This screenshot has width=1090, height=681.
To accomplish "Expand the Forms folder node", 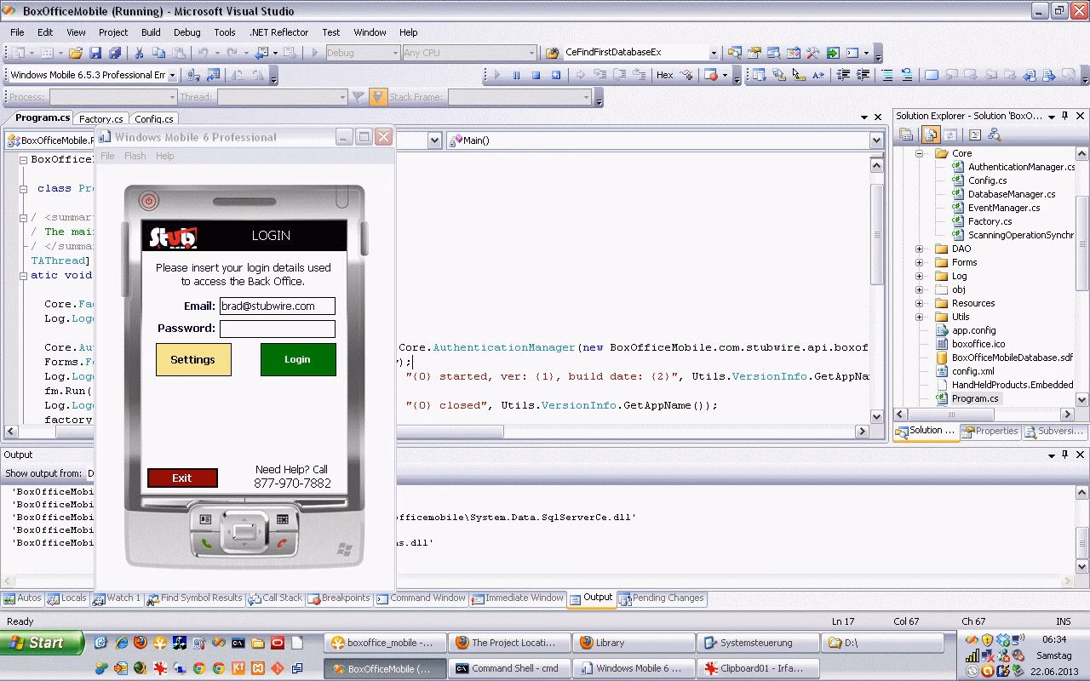I will tap(920, 262).
